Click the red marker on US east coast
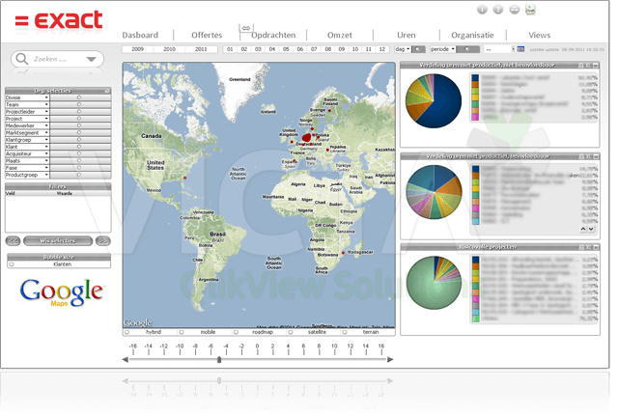The height and width of the screenshot is (415, 618). tap(184, 178)
